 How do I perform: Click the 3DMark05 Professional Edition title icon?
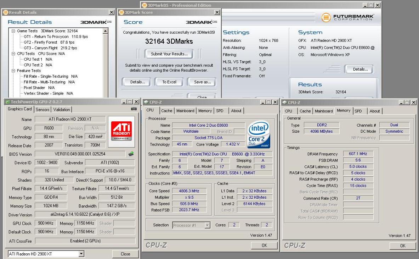144,5
